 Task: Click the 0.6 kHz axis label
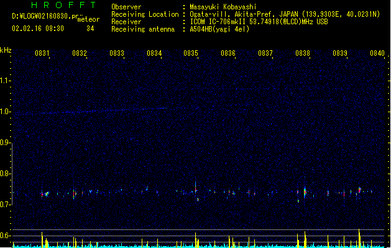click(x=6, y=236)
